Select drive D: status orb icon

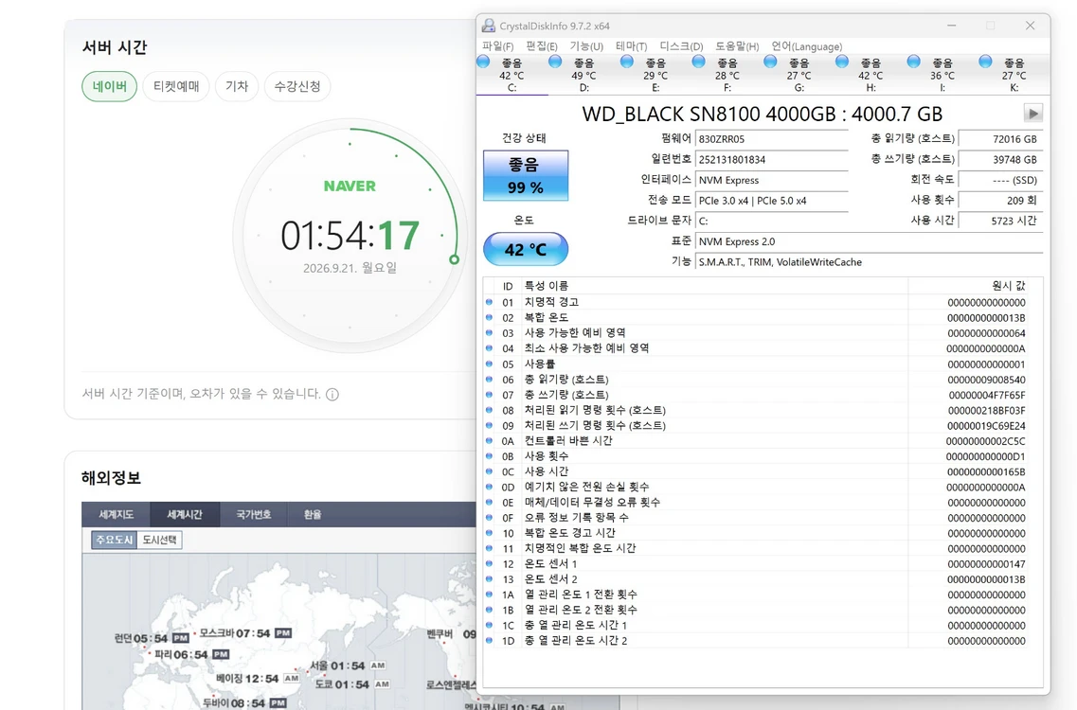tap(555, 62)
